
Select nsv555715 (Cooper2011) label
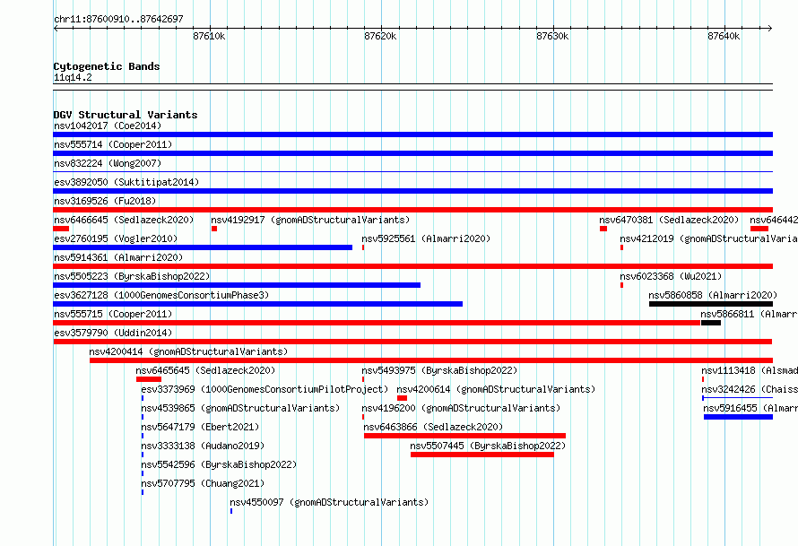(x=113, y=314)
